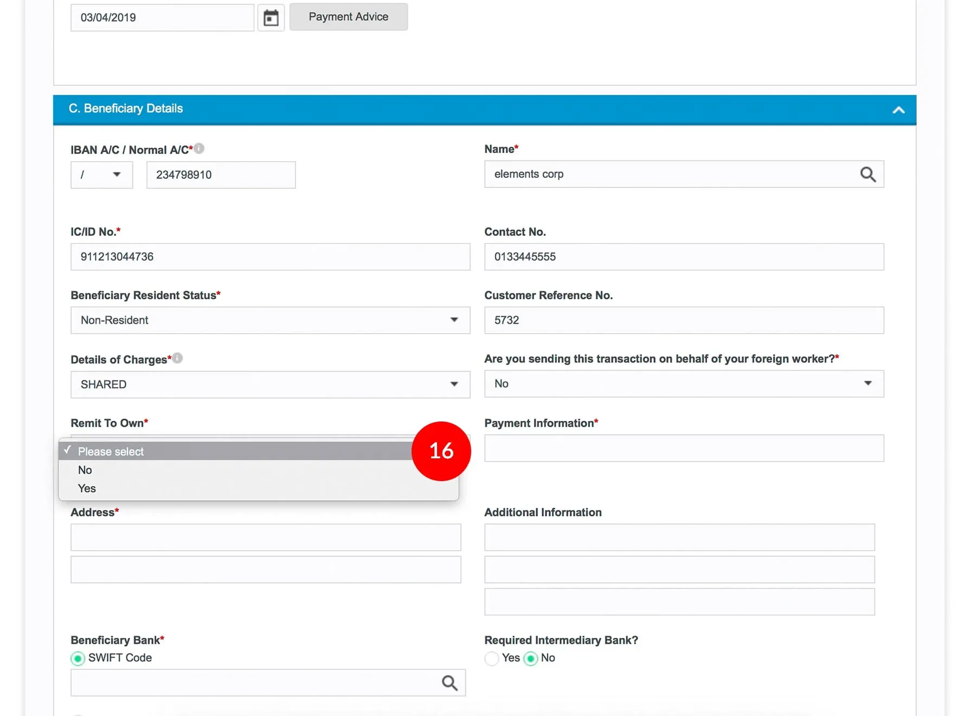The image size is (976, 716).
Task: Open the IBAN account type dropdown
Action: pos(101,175)
